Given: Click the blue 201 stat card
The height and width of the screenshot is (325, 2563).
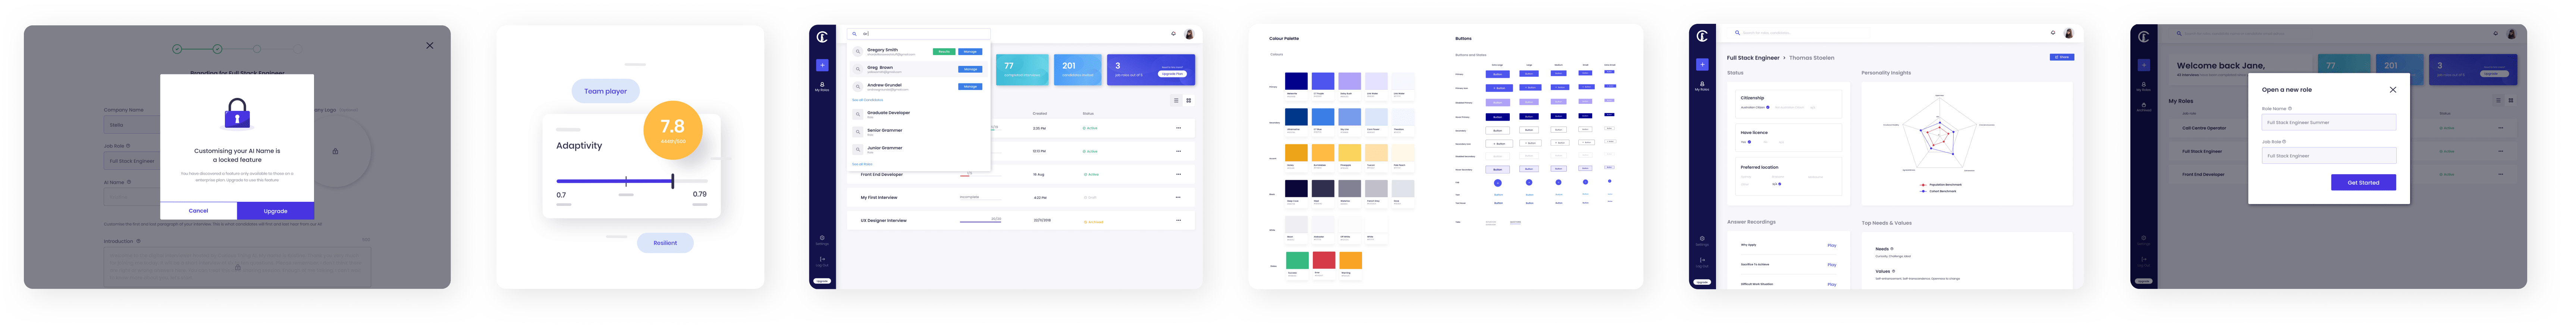Looking at the screenshot, I should pos(1077,70).
